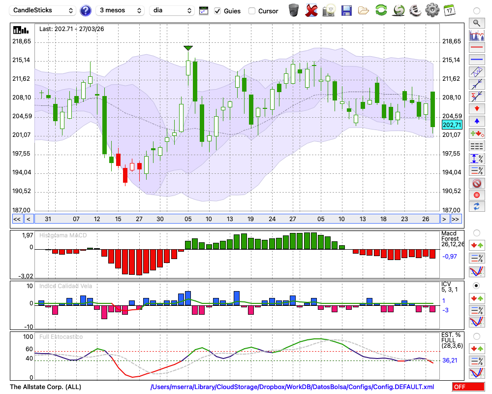The image size is (492, 394).
Task: Click Macd Forest lines percent icon
Action: point(477,258)
